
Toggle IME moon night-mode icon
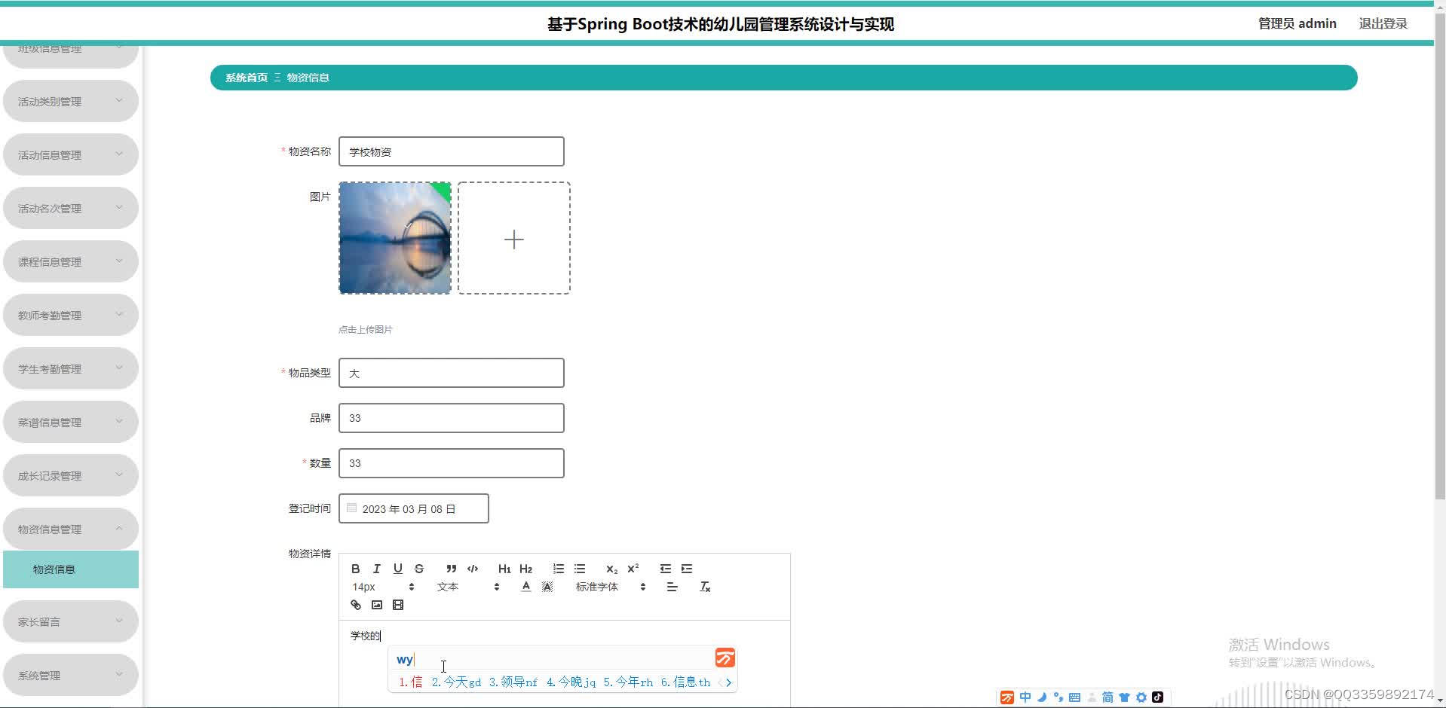1042,697
